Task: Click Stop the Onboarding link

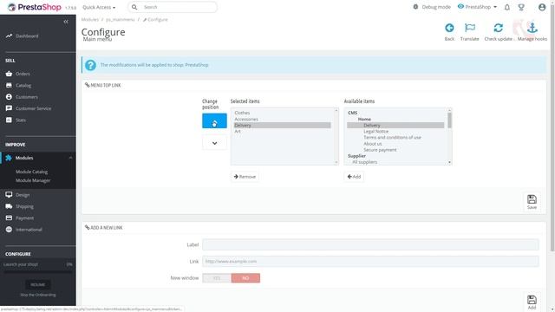Action: point(38,295)
